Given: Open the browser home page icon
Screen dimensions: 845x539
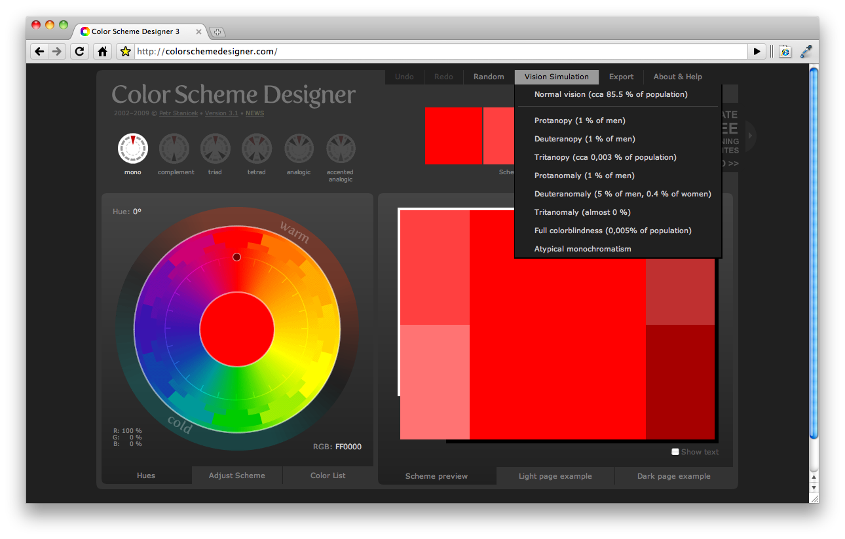Looking at the screenshot, I should 102,51.
